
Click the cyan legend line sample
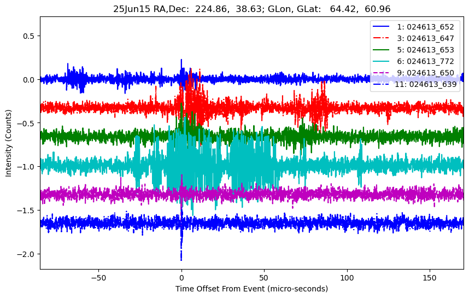coord(386,61)
